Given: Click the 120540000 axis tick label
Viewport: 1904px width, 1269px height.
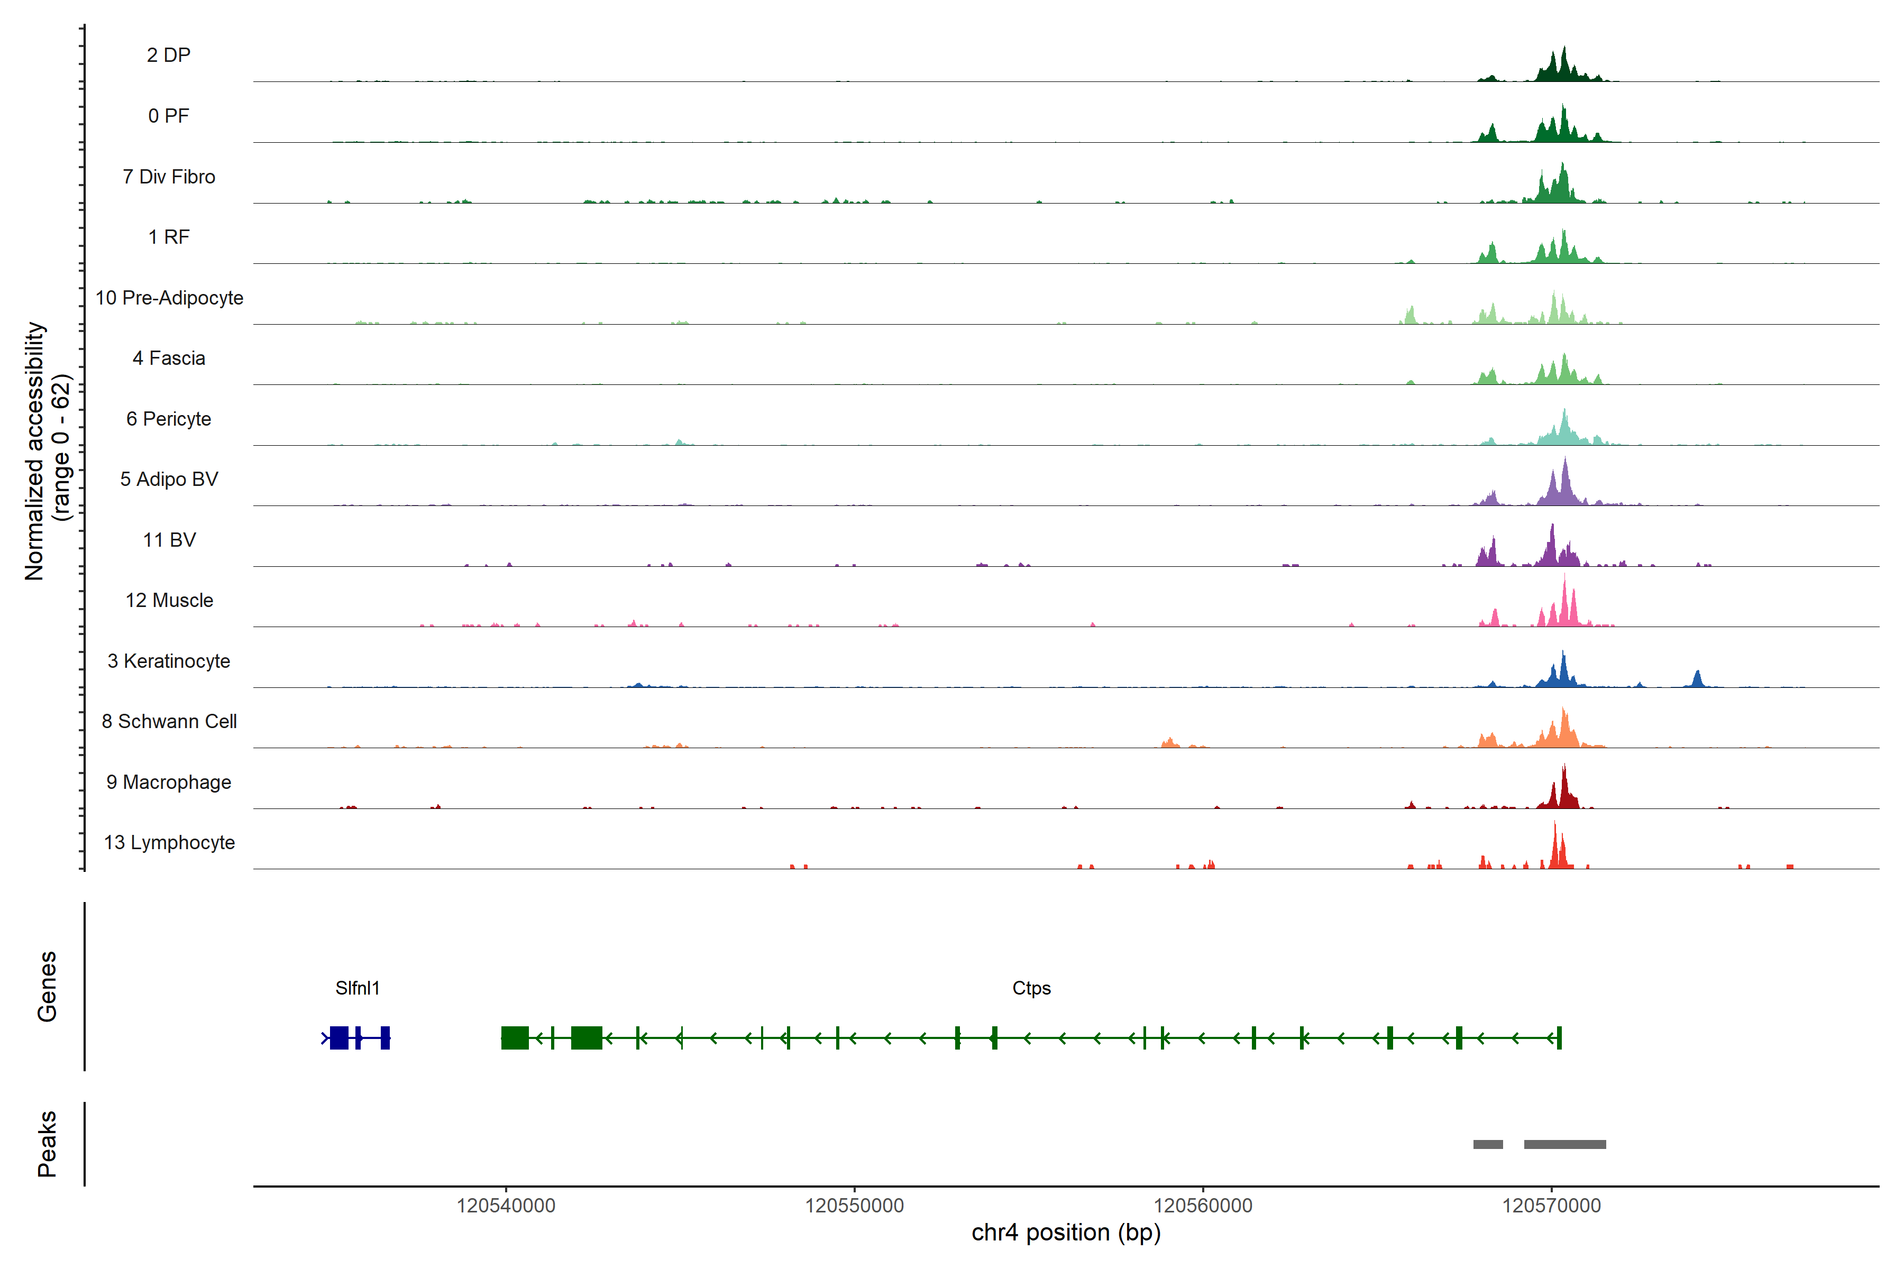Looking at the screenshot, I should click(506, 1205).
